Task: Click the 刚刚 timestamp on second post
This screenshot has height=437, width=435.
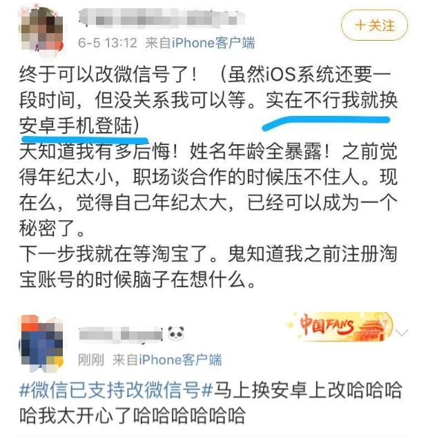Action: tap(91, 360)
